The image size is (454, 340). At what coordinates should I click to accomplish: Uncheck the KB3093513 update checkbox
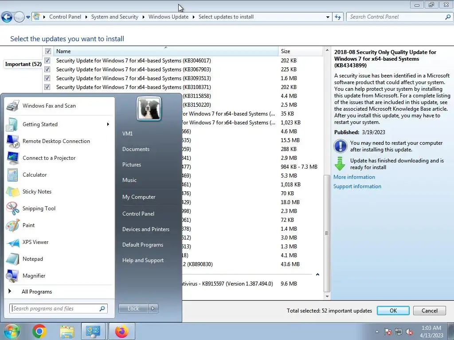47,78
